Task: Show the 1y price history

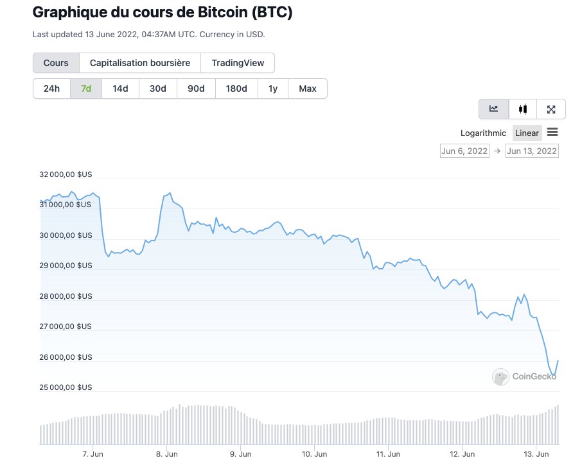Action: point(273,89)
